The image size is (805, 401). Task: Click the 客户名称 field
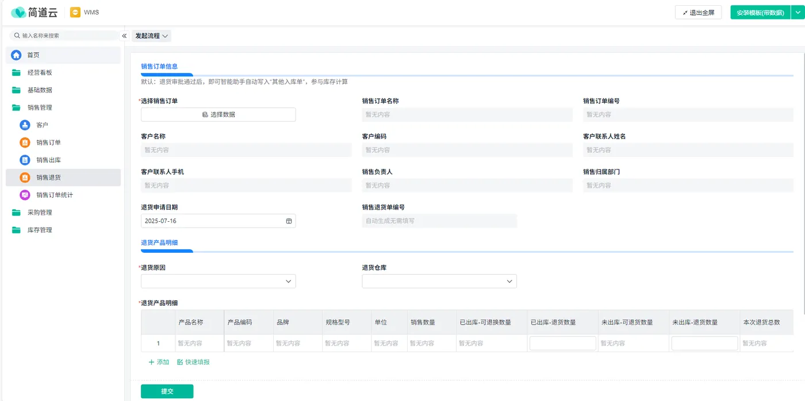[x=246, y=150]
